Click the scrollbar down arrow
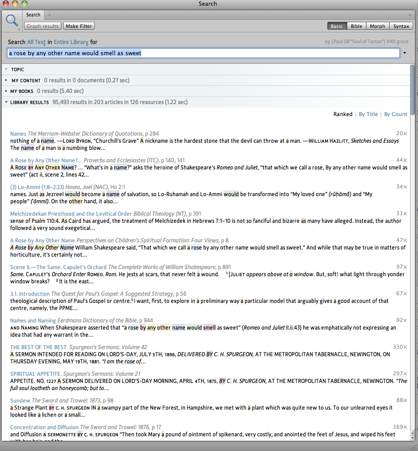The width and height of the screenshot is (418, 451). tap(413, 438)
